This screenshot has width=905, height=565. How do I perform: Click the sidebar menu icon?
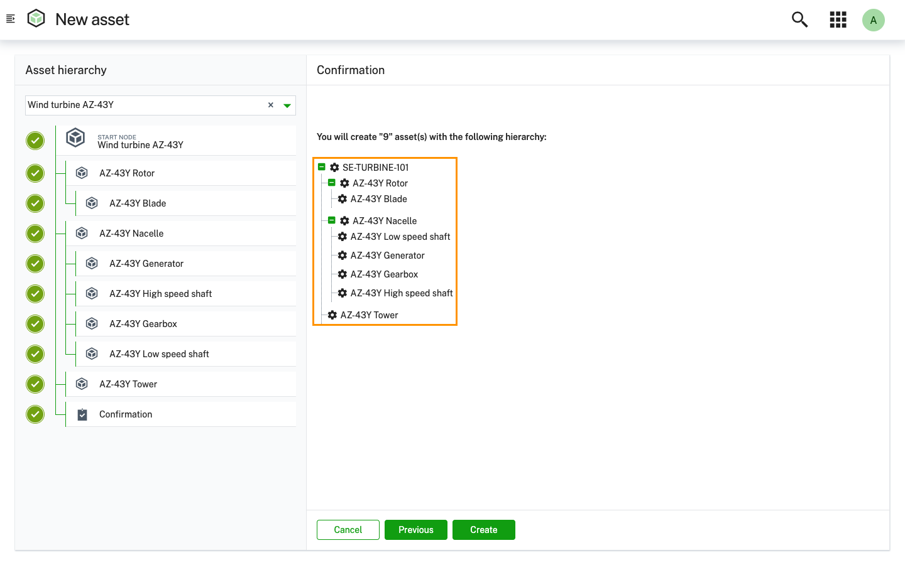(10, 18)
